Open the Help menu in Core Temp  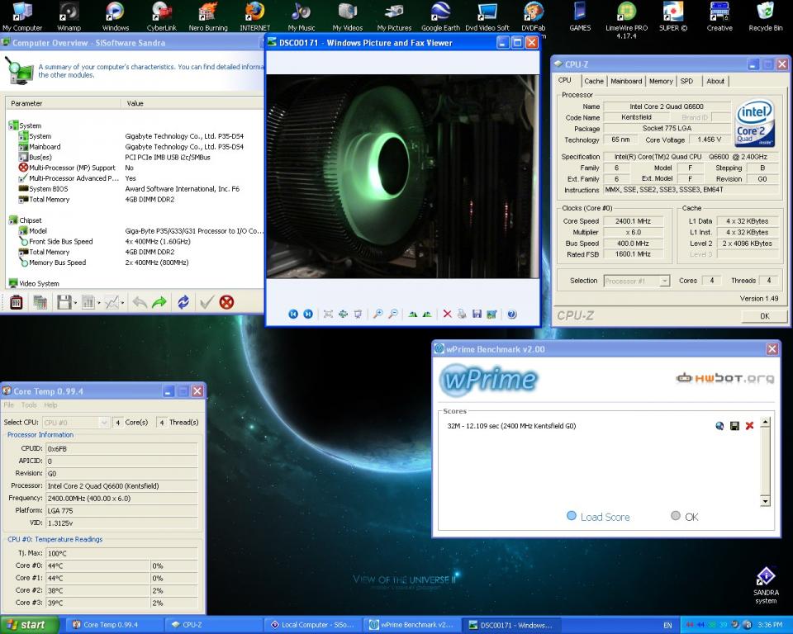pos(50,405)
